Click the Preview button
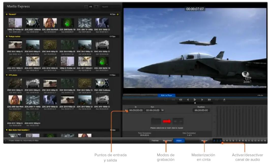This screenshot has width=270, height=165. coord(155,141)
